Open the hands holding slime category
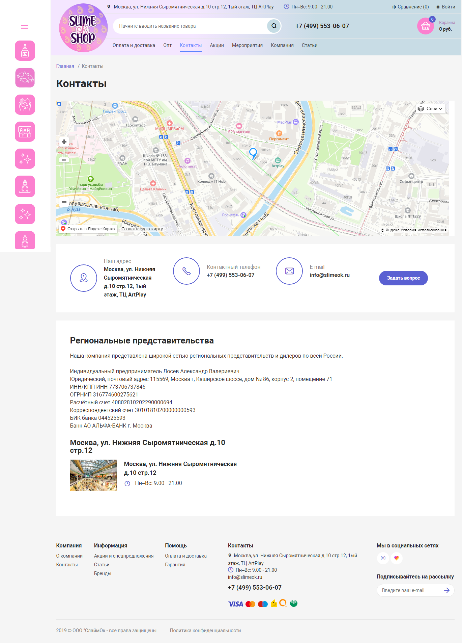462x643 pixels. tap(25, 105)
